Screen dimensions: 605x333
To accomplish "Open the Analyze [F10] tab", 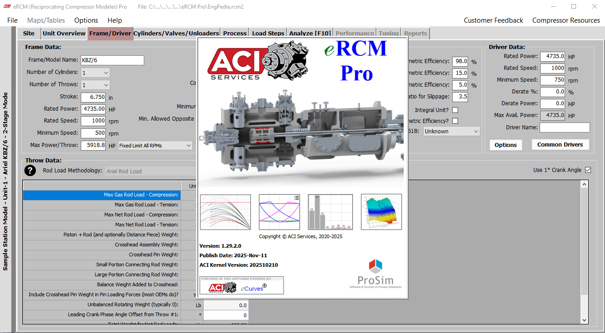I will 311,33.
